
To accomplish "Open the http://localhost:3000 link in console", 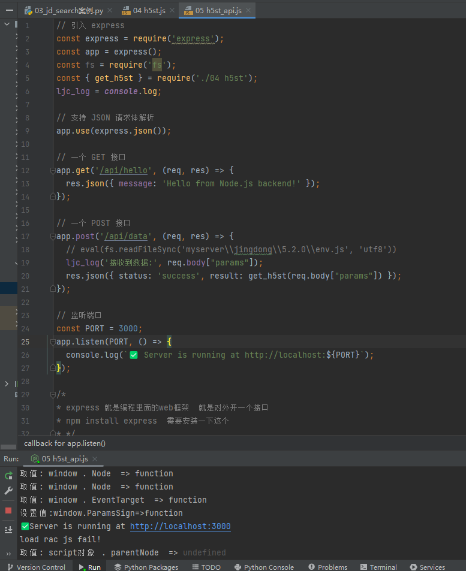I will 180,526.
